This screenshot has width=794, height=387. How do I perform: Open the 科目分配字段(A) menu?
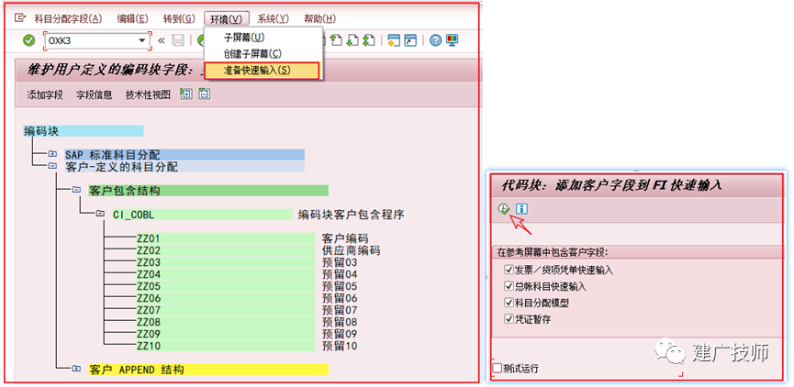(68, 18)
